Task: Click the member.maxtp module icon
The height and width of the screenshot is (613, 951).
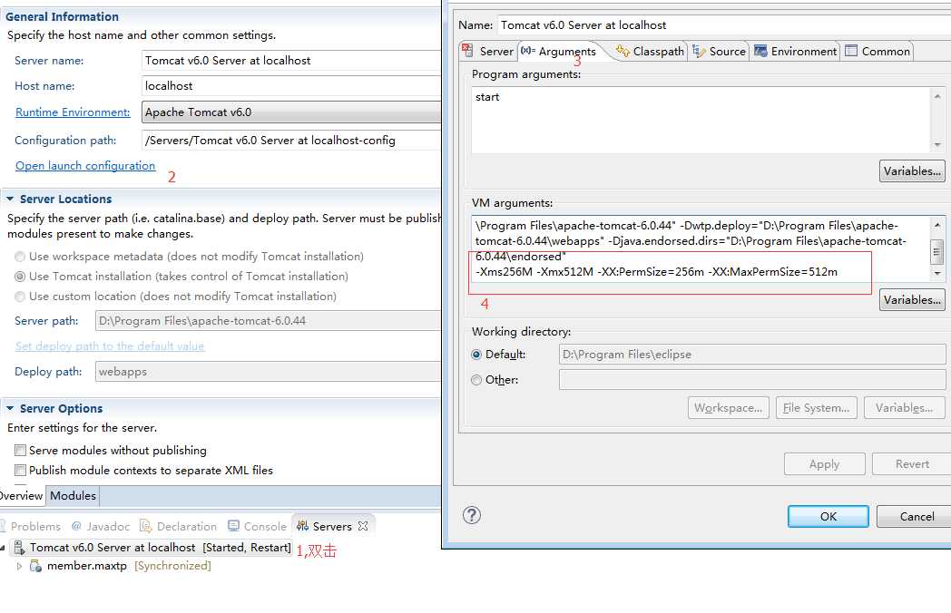Action: click(35, 566)
